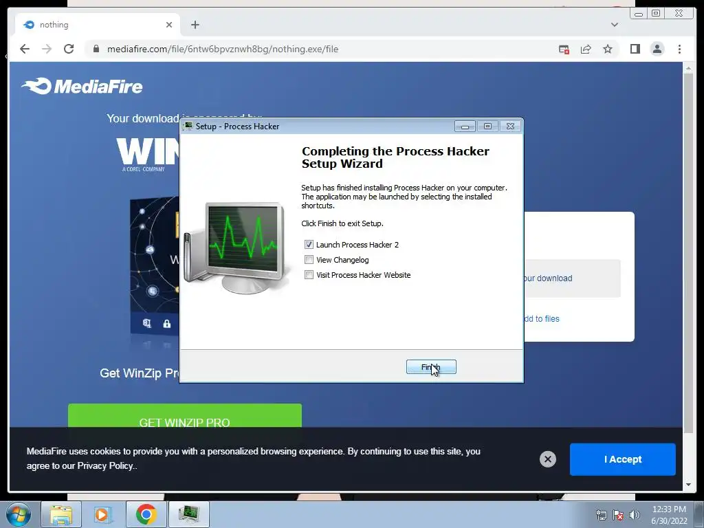Select Process Hacker setup taskbar icon
Screen dimensions: 704x528
pos(189,514)
